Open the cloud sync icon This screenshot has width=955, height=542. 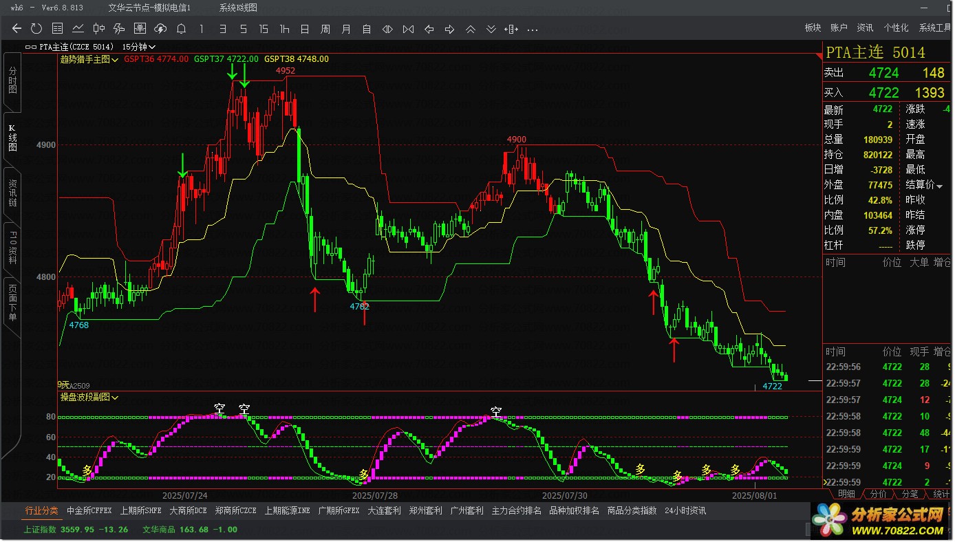(160, 28)
